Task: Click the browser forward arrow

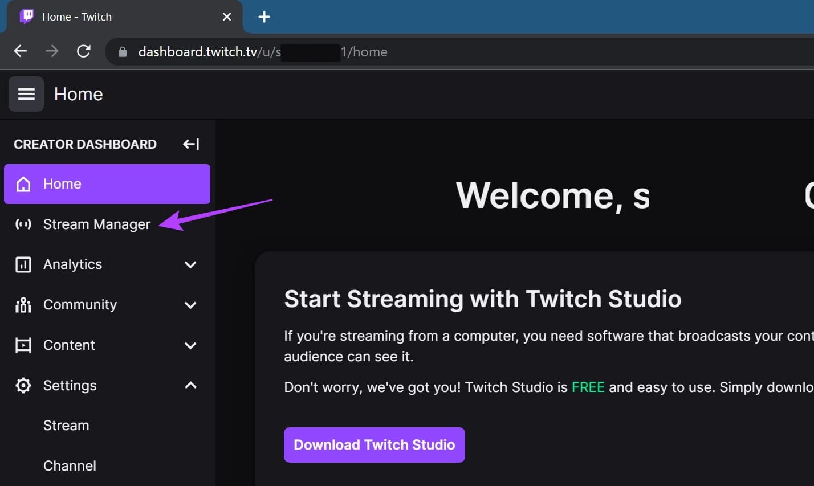Action: click(52, 52)
